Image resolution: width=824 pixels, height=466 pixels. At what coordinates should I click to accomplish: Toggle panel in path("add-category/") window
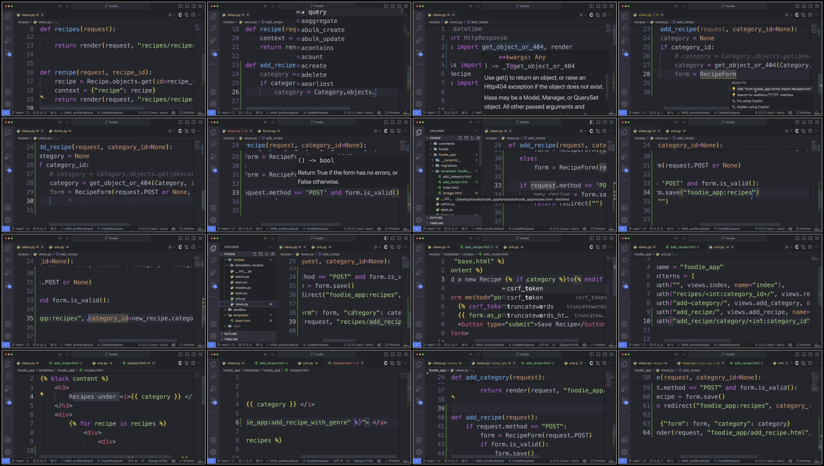[x=804, y=238]
